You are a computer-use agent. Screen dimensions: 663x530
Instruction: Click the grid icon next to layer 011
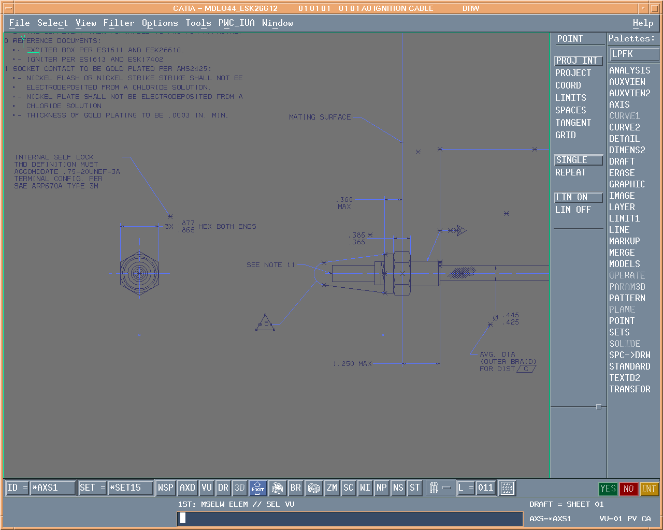[507, 488]
